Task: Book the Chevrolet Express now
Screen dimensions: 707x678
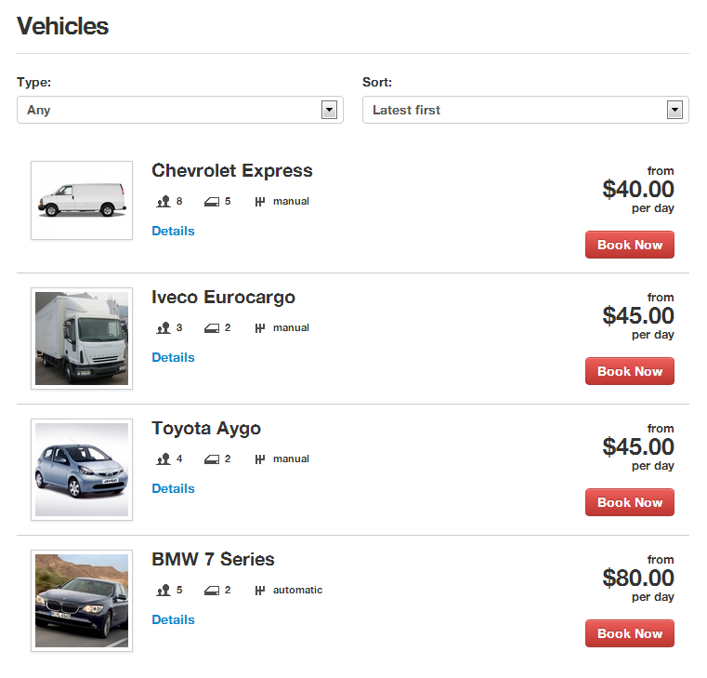Action: pos(630,245)
